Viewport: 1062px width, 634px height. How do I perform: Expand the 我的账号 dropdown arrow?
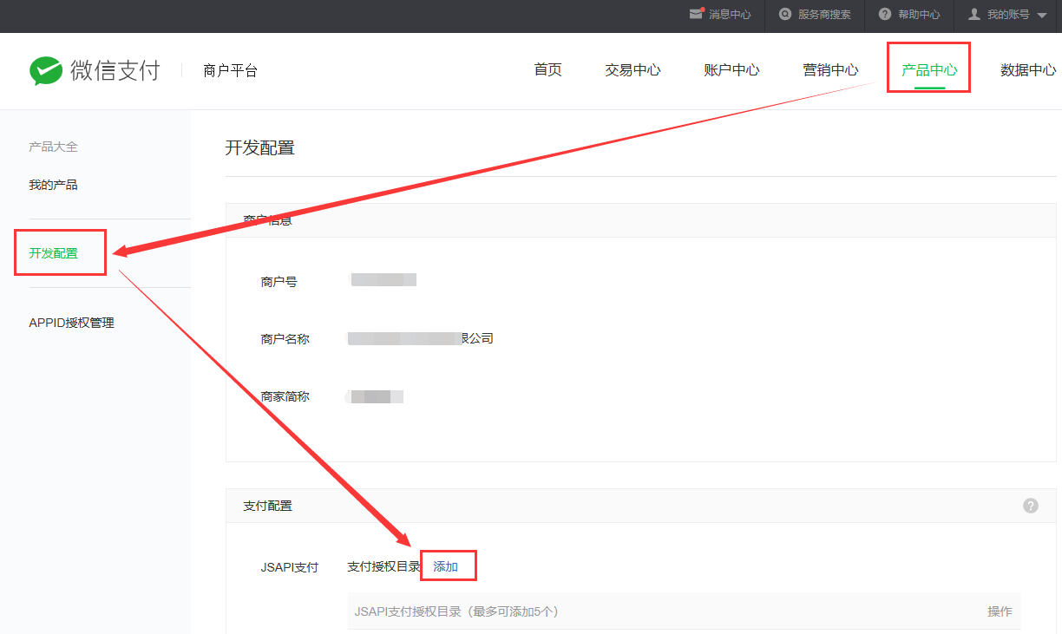[1042, 15]
